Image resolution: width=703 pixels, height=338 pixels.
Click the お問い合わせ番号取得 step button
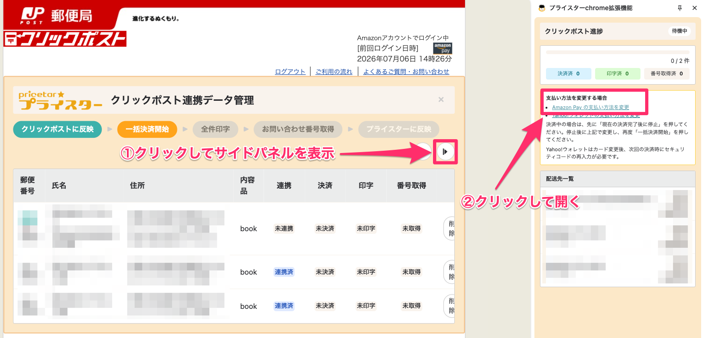pyautogui.click(x=298, y=129)
